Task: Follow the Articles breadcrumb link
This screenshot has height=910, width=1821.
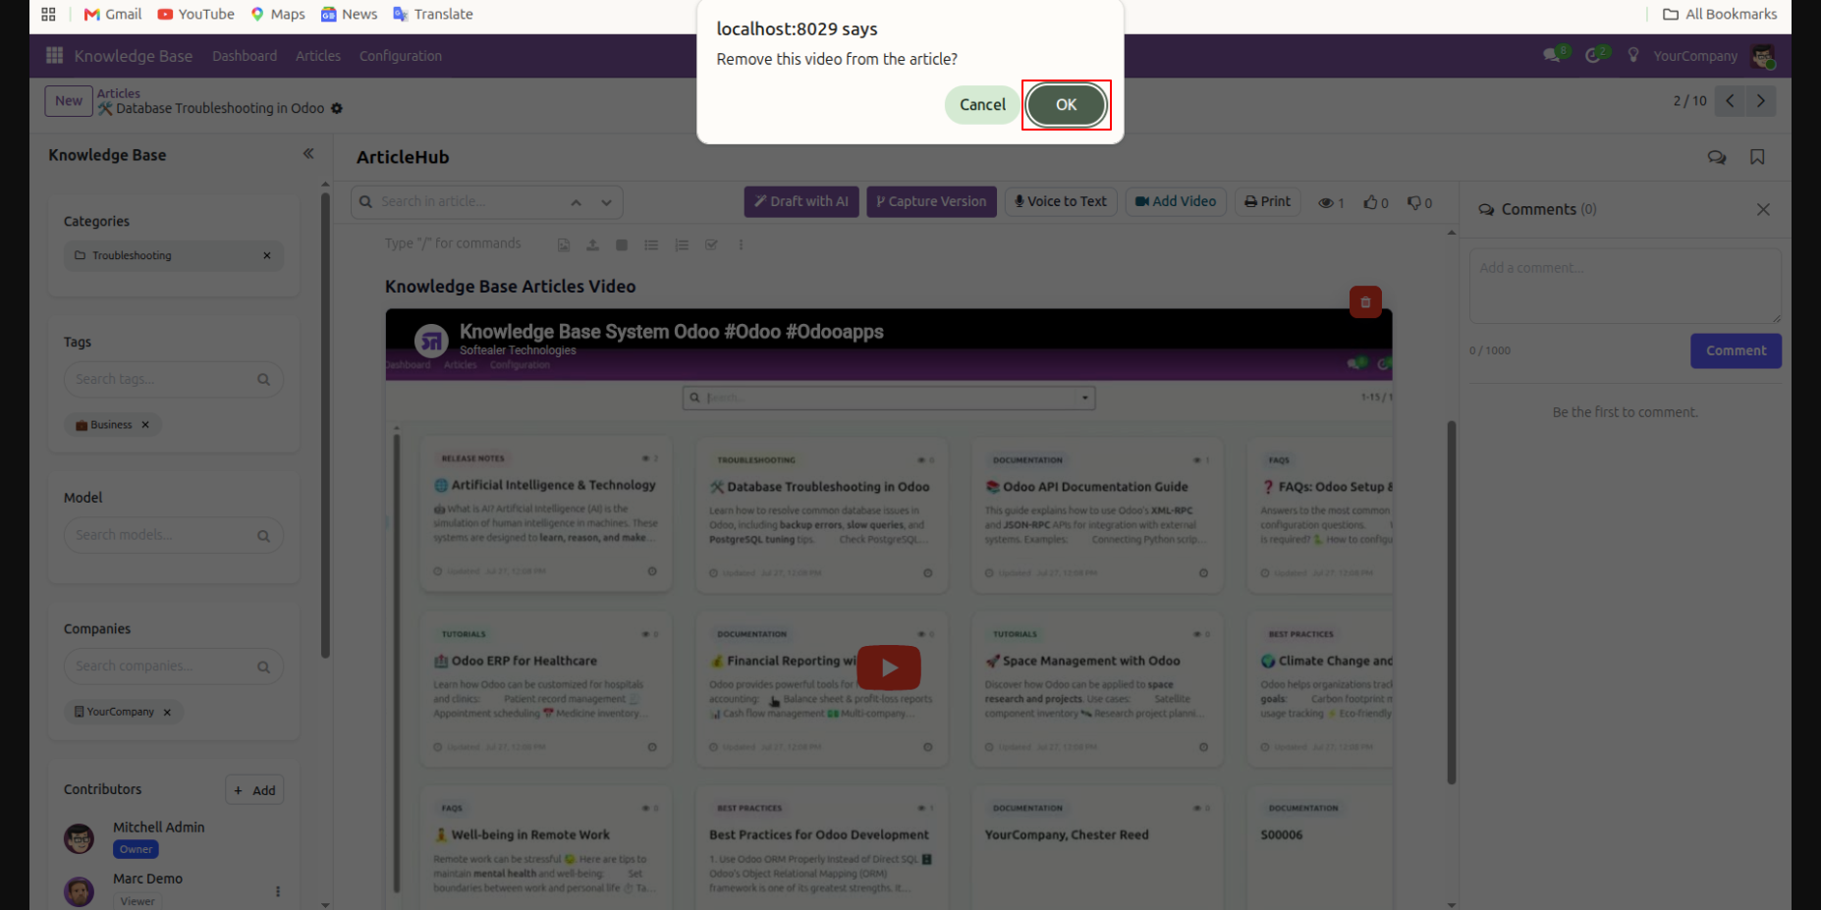Action: 119,93
